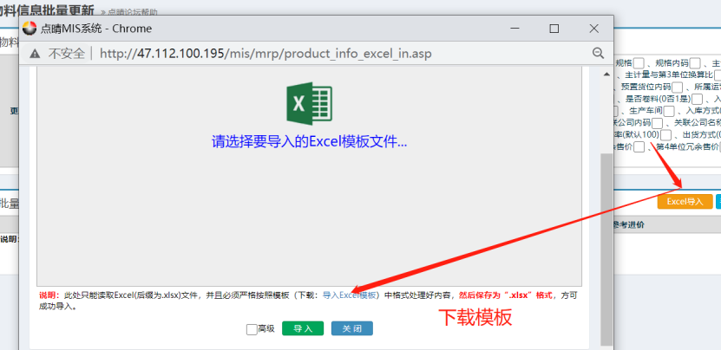
Task: Click the orange Excel导入 button in the background page
Action: 685,202
